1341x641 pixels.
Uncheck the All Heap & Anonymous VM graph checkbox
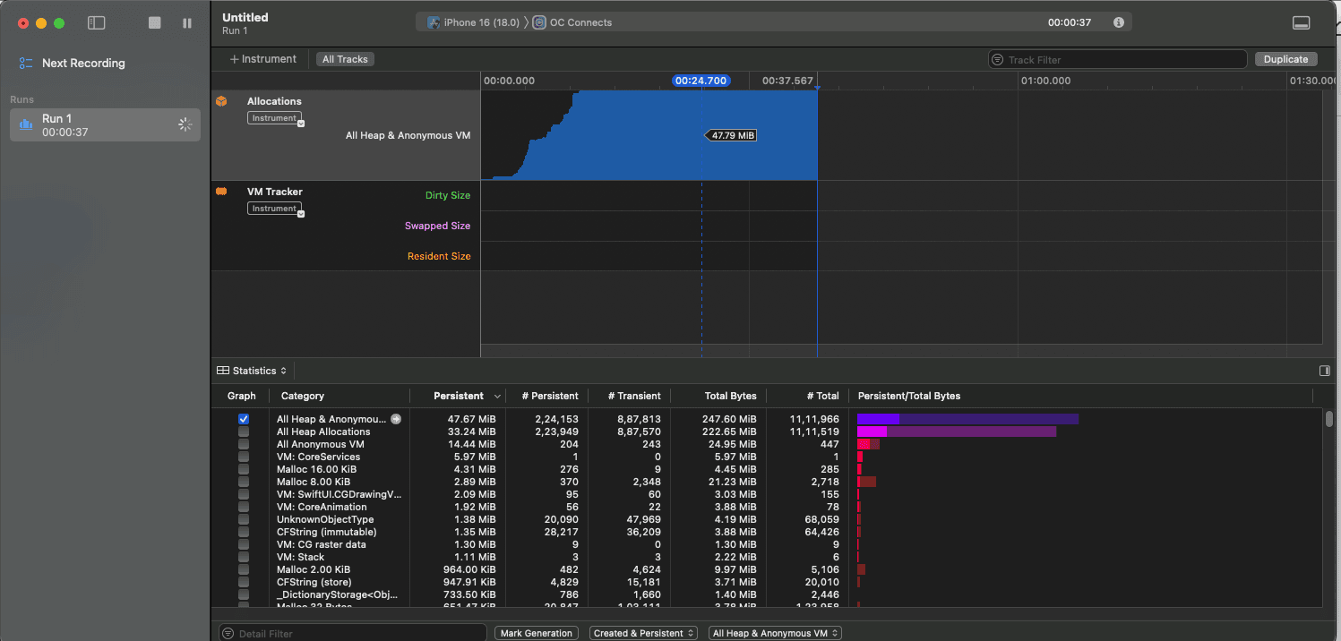[x=243, y=418]
